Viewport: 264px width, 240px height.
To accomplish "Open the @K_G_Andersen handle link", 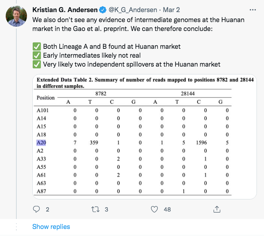I will (133, 10).
